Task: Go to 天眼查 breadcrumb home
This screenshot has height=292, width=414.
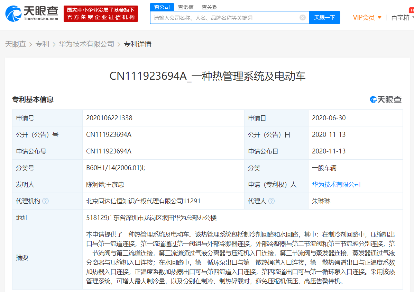Action: pos(16,44)
